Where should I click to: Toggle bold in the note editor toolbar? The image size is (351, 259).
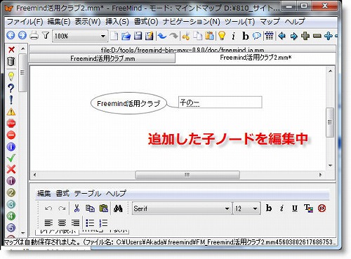click(x=269, y=208)
